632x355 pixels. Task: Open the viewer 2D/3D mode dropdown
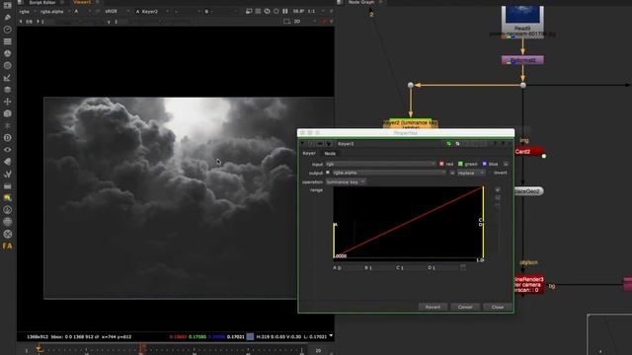[x=304, y=22]
